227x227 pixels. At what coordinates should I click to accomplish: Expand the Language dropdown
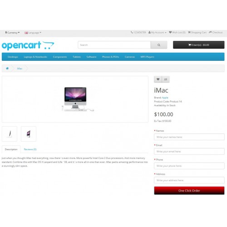tap(33, 33)
